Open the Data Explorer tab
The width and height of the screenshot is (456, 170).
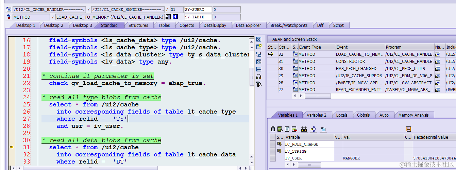coord(248,25)
